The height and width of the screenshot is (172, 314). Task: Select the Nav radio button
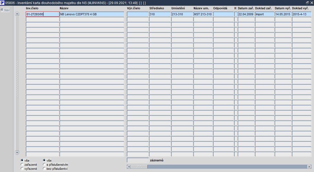tap(2, 10)
